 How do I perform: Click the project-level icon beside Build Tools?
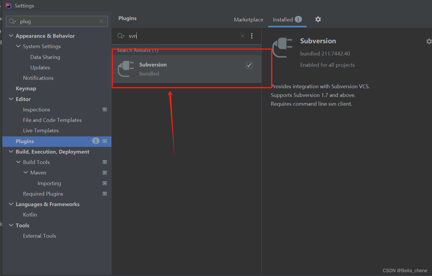pyautogui.click(x=105, y=162)
